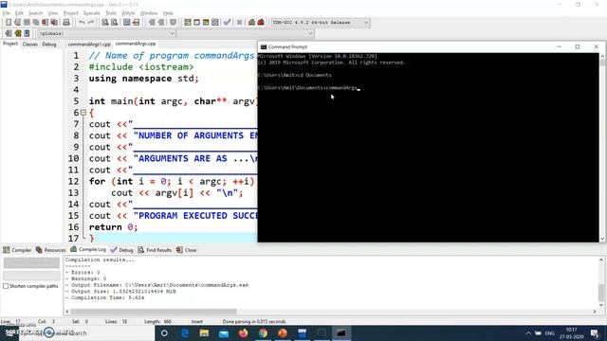Screen dimensions: 607x341
Task: Open the TDM-GCC compiler set dropdown
Action: 321,23
